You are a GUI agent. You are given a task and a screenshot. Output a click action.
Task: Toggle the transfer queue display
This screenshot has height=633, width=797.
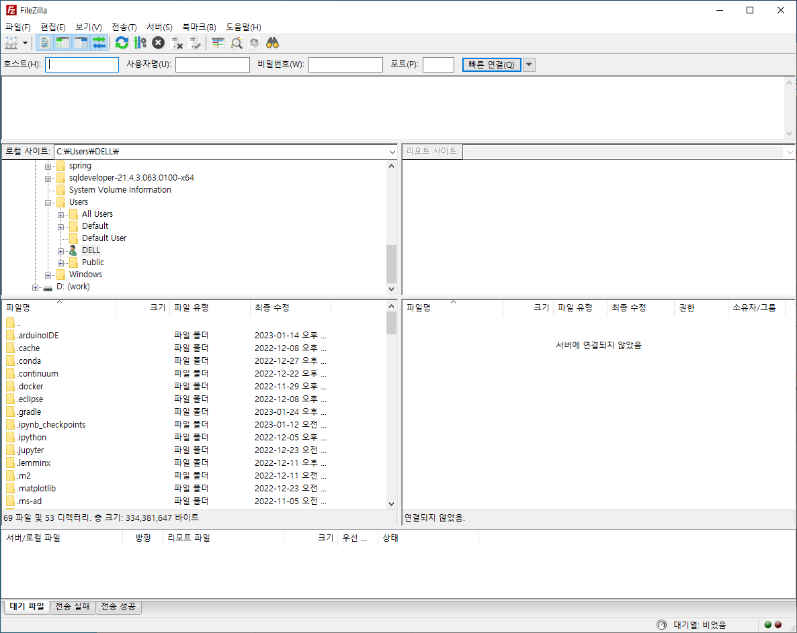[x=99, y=43]
